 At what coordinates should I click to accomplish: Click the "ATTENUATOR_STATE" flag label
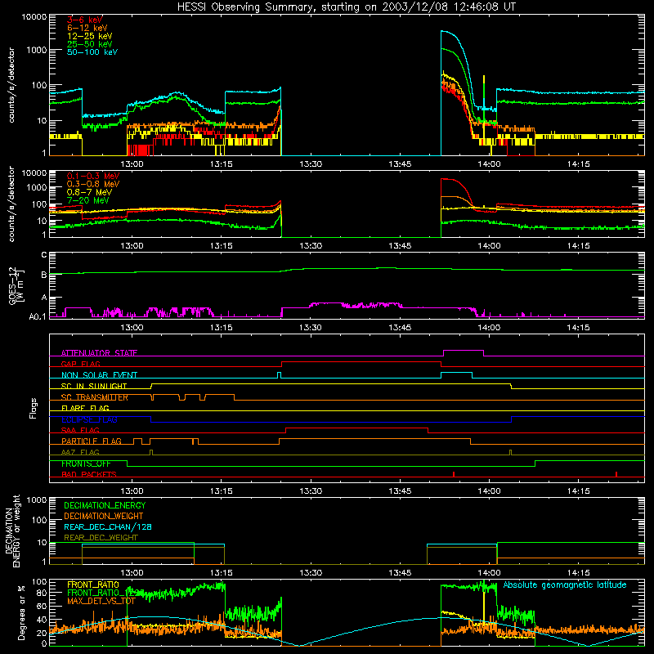coord(99,353)
